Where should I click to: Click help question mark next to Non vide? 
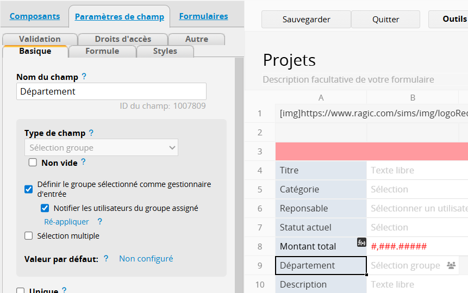click(x=84, y=162)
